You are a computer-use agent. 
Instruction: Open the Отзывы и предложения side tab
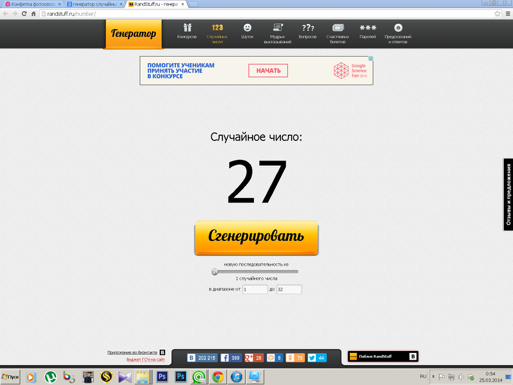click(x=508, y=194)
